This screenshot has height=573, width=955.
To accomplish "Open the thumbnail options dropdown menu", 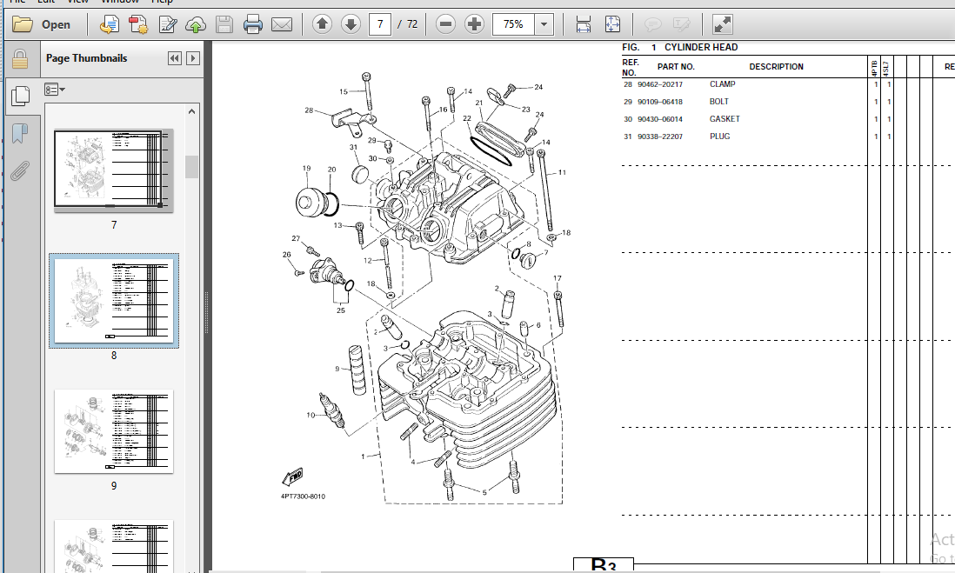I will [54, 90].
